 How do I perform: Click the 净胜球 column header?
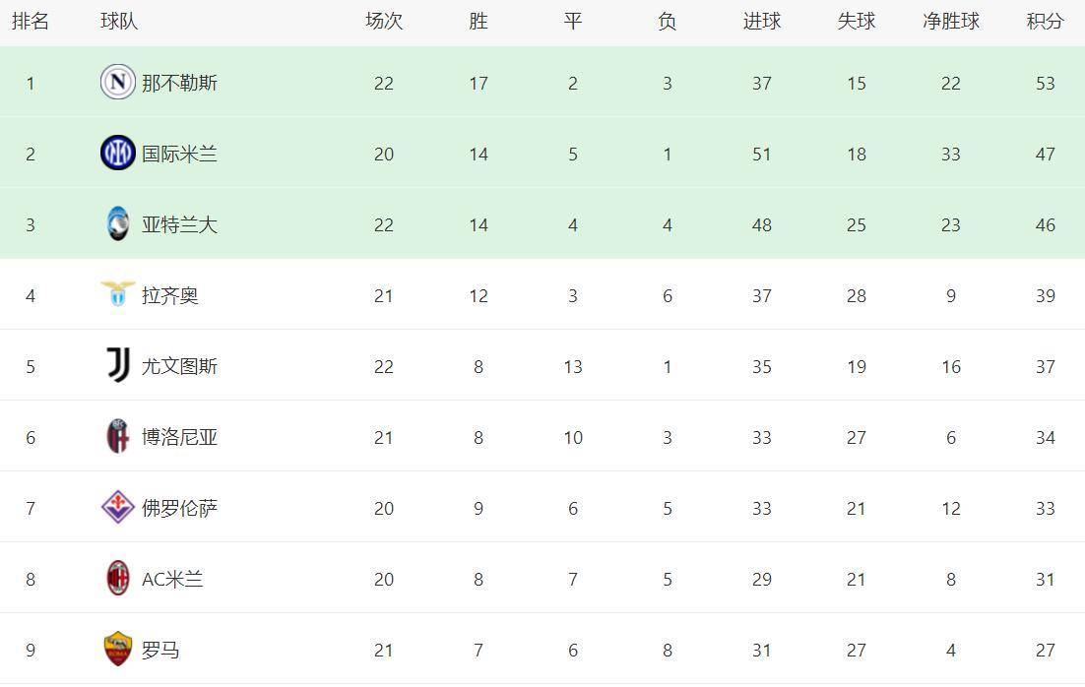[950, 22]
